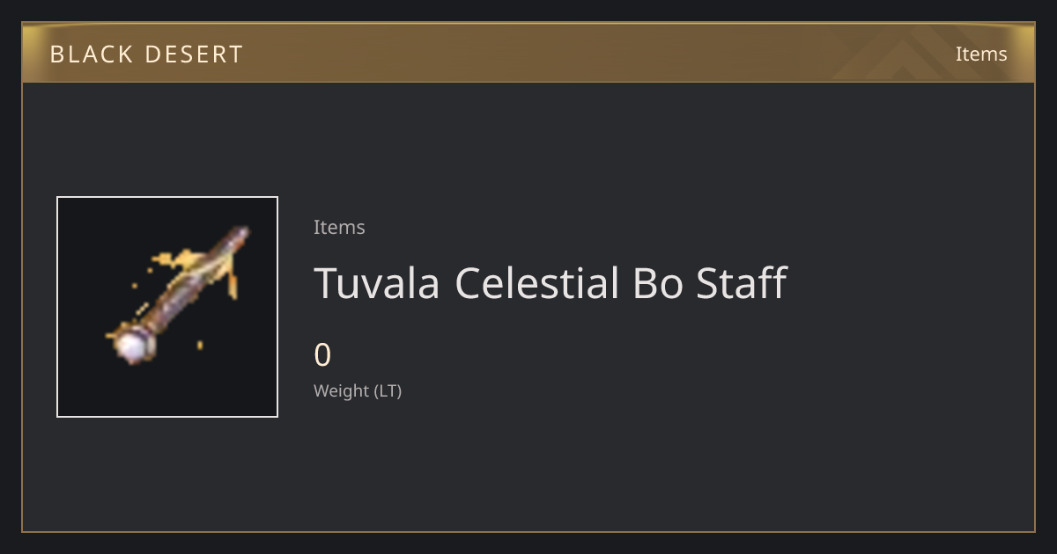The width and height of the screenshot is (1057, 554).
Task: Click the Tuvala Celestial Bo Staff item icon
Action: click(x=167, y=307)
